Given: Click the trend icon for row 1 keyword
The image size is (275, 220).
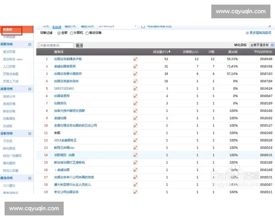Looking at the screenshot, I should 135,59.
